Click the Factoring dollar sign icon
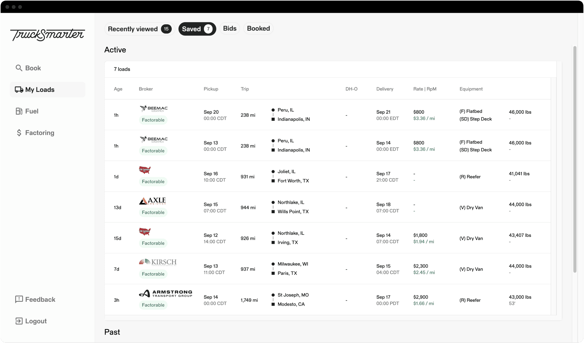This screenshot has width=584, height=343. click(x=19, y=133)
